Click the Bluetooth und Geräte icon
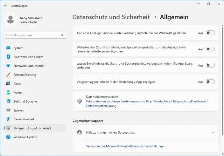The height and width of the screenshot is (156, 224). 8,57
